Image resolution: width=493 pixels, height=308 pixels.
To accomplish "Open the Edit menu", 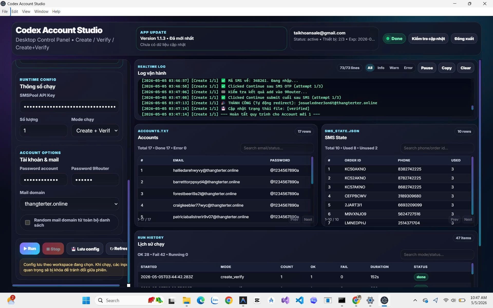I will tap(15, 12).
